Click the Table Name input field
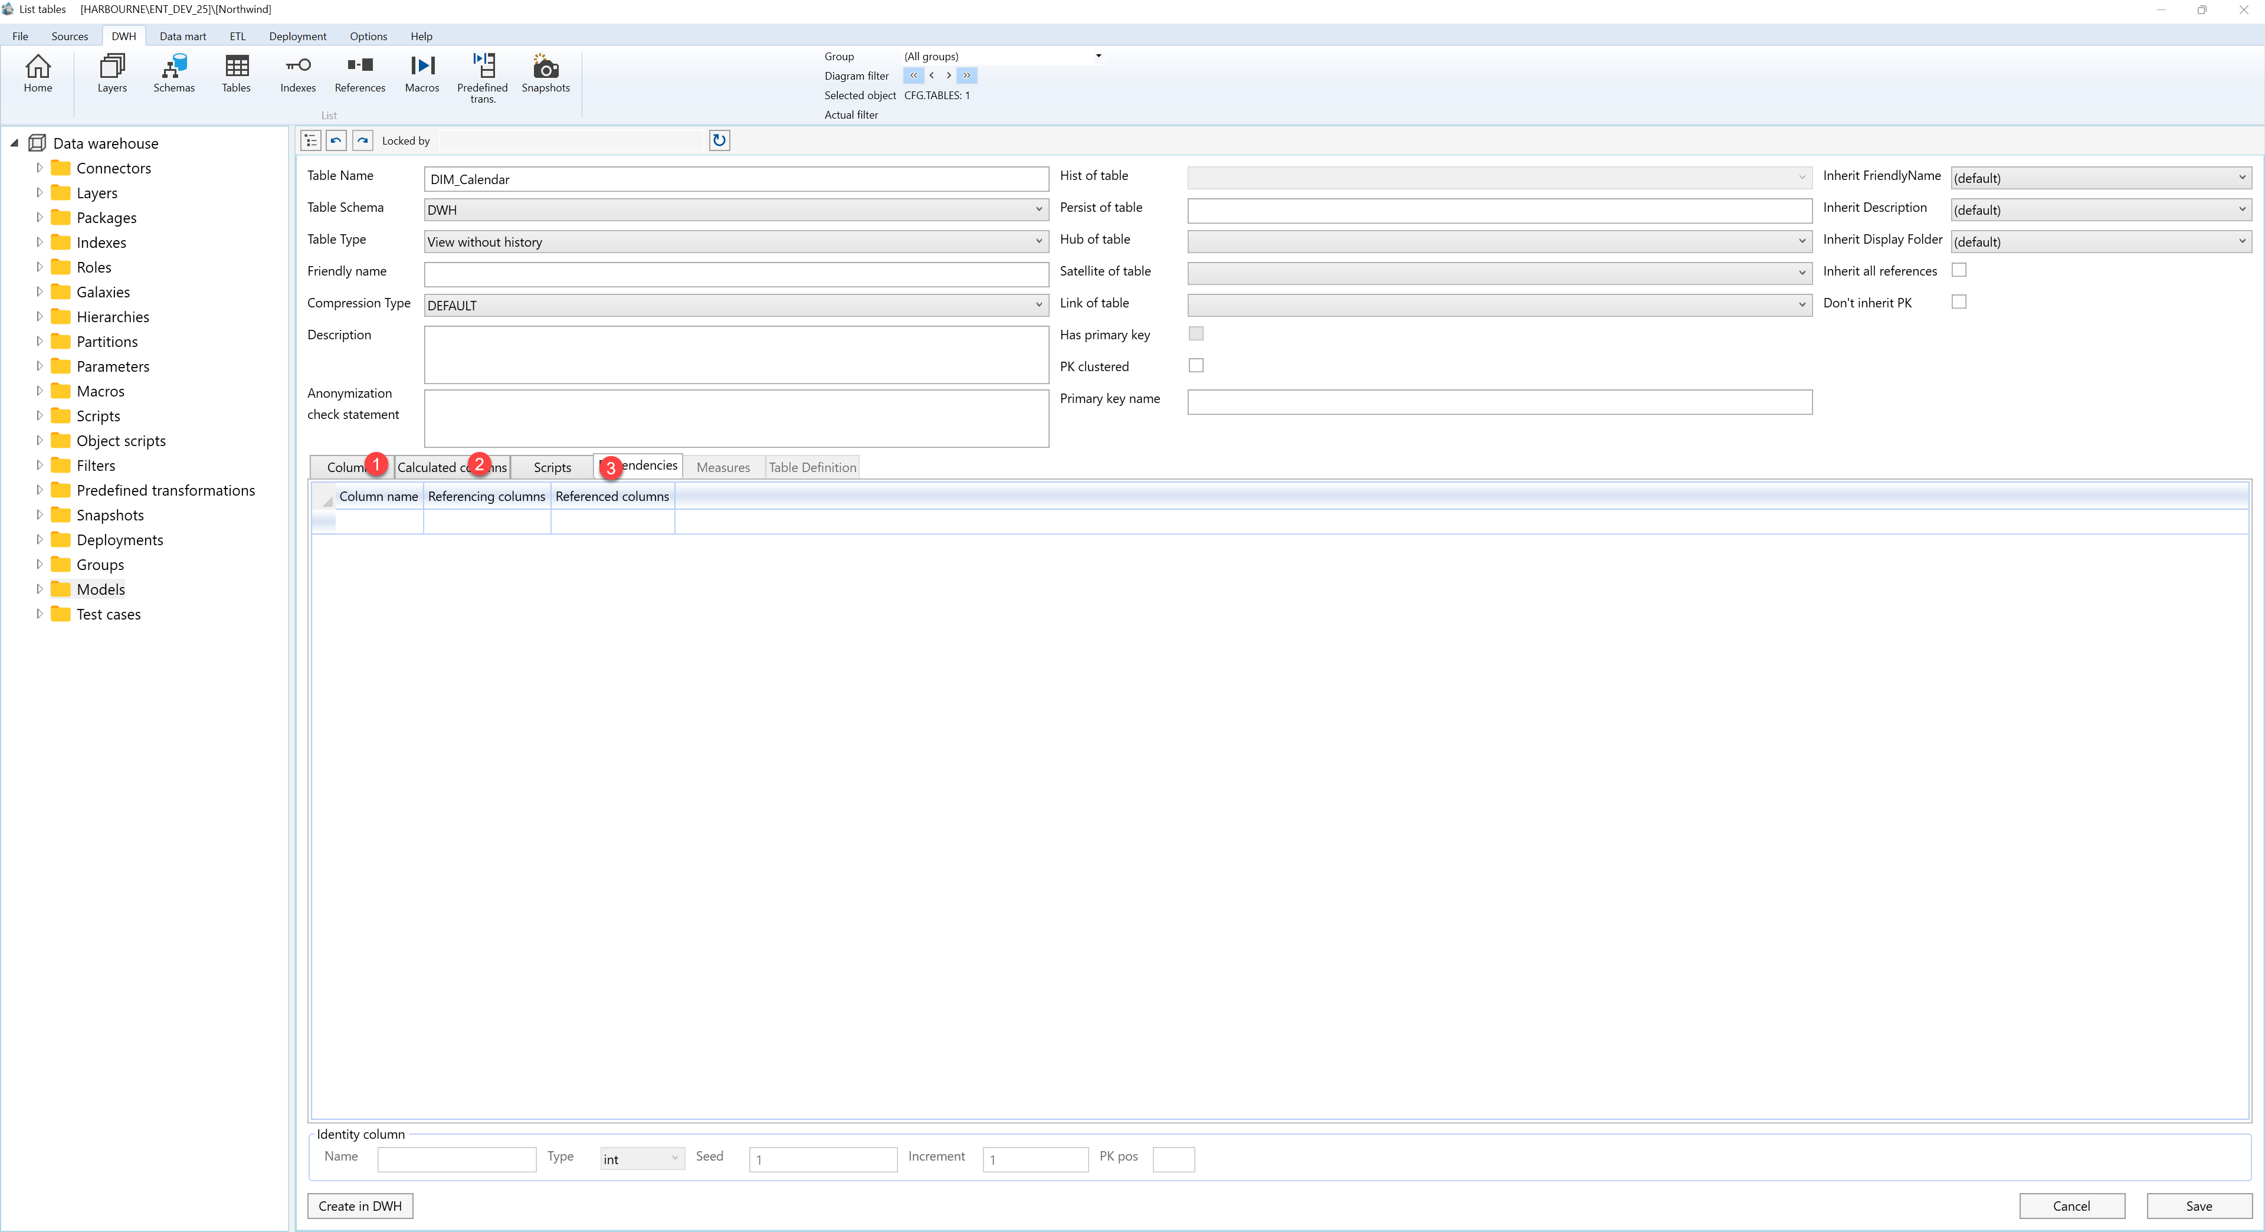 point(736,179)
